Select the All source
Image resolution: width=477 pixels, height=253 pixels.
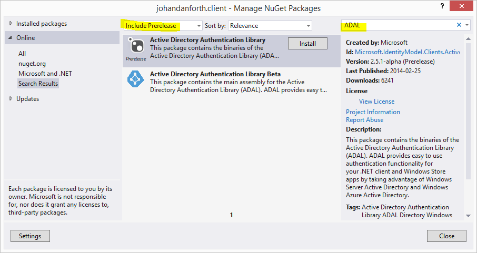pyautogui.click(x=22, y=54)
